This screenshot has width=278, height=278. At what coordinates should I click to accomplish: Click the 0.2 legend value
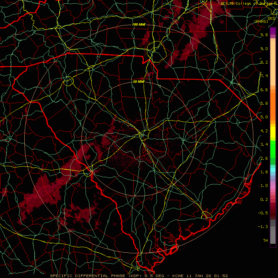tap(264, 200)
